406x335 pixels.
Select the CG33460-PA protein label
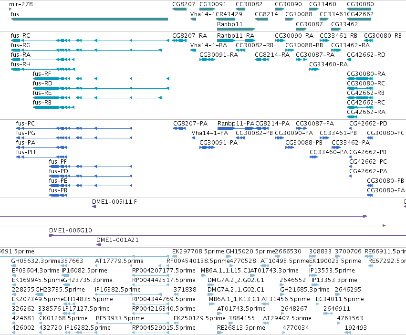pos(329,152)
